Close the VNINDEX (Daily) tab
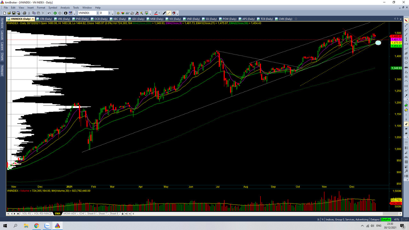The width and height of the screenshot is (409, 230). (32, 19)
